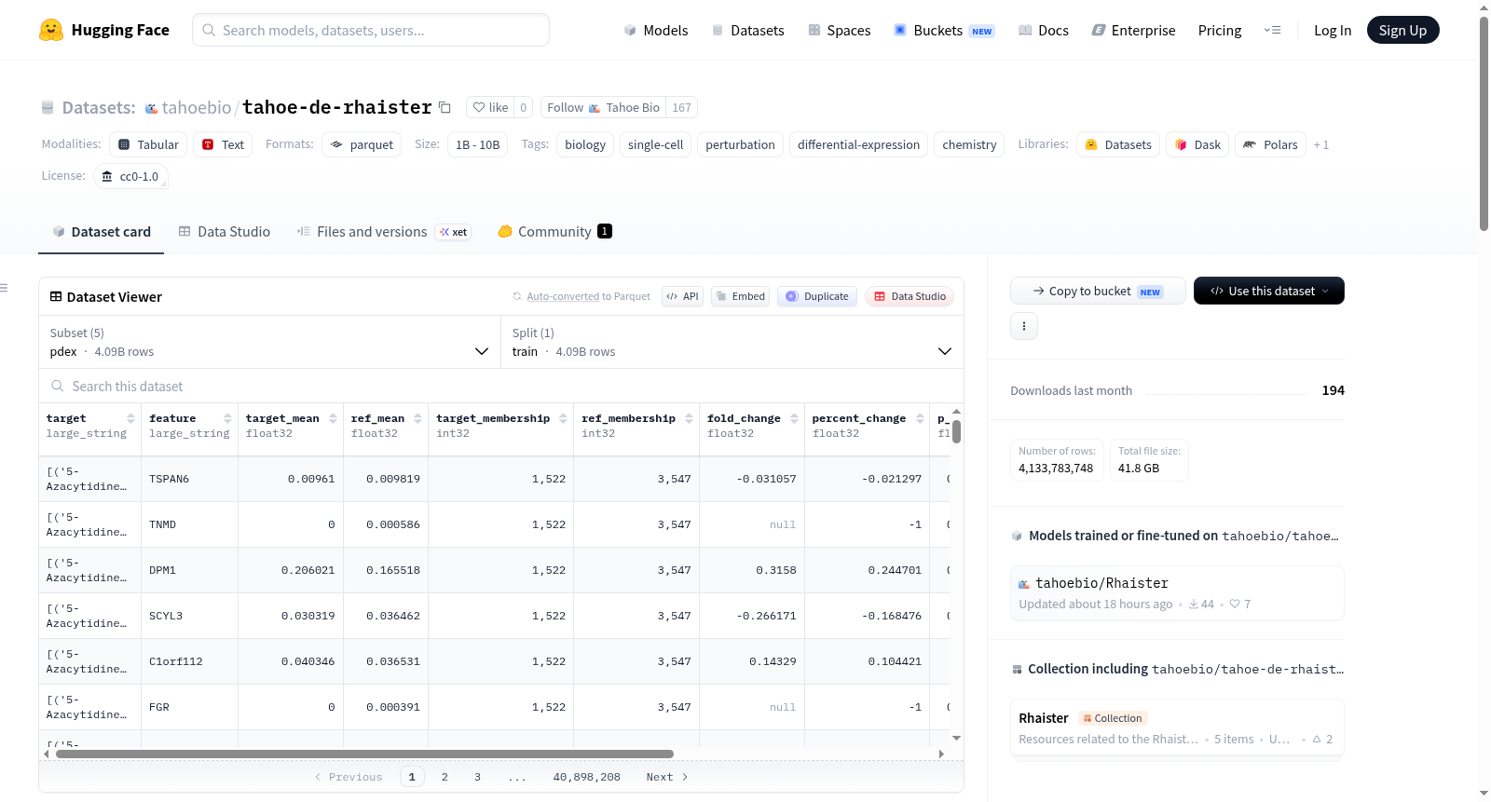Viewport: 1491px width, 802px height.
Task: Open the Buckets page
Action: [x=944, y=30]
